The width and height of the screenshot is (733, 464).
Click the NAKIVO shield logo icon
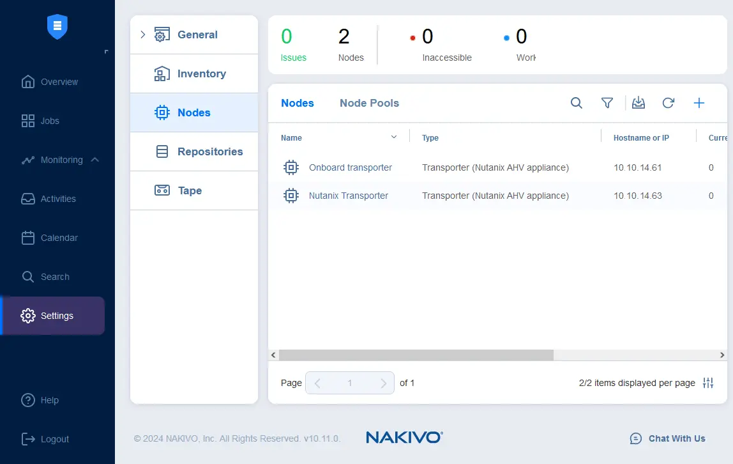coord(57,27)
